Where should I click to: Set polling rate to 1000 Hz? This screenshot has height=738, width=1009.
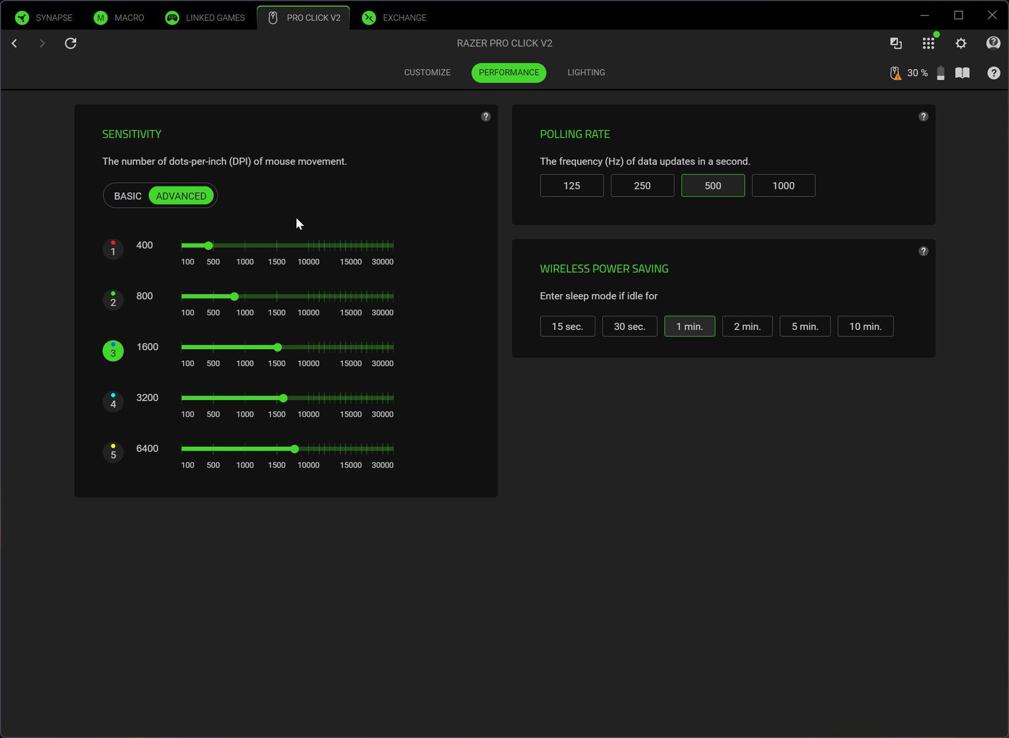tap(783, 186)
